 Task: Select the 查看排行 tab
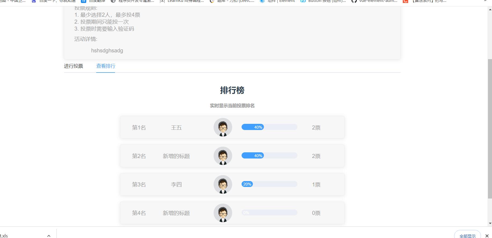pos(106,66)
